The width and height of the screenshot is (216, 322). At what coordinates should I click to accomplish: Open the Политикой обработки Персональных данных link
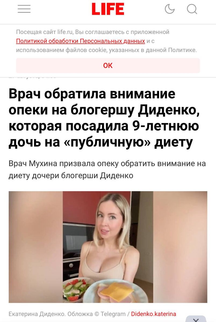coord(81,41)
